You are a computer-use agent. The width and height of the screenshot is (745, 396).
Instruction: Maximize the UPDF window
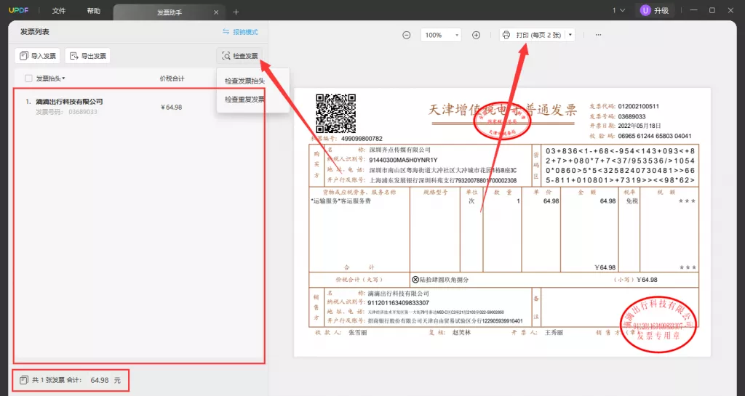[712, 10]
